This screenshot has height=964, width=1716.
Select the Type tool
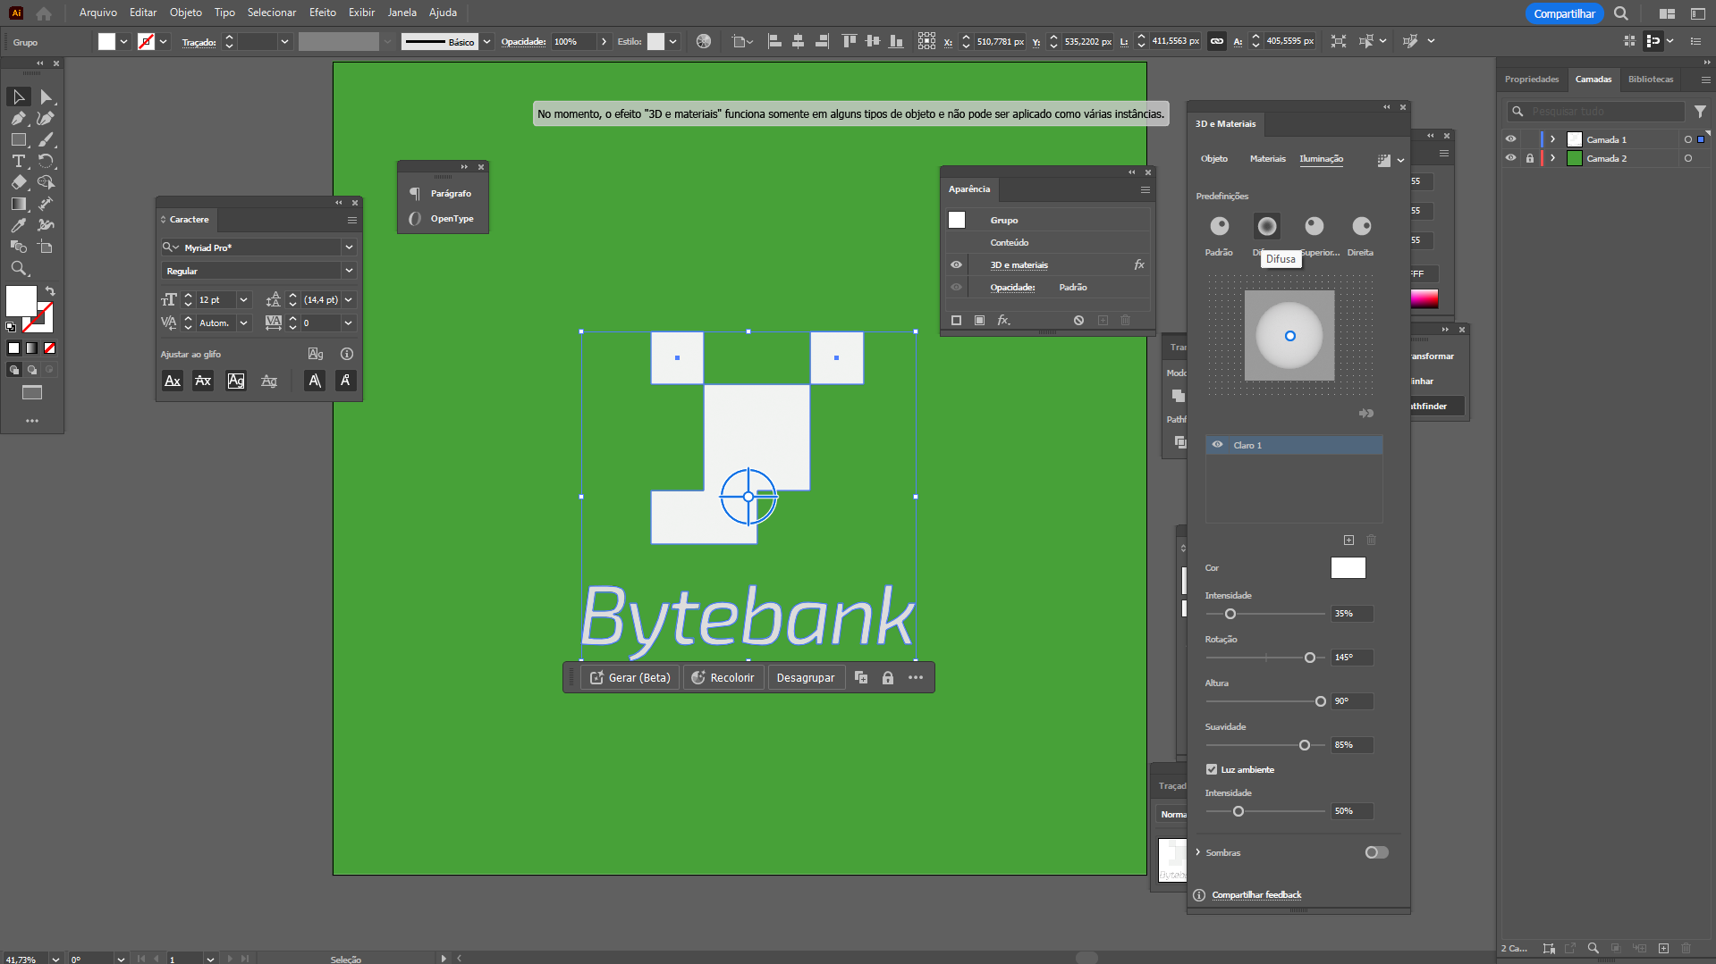(19, 161)
